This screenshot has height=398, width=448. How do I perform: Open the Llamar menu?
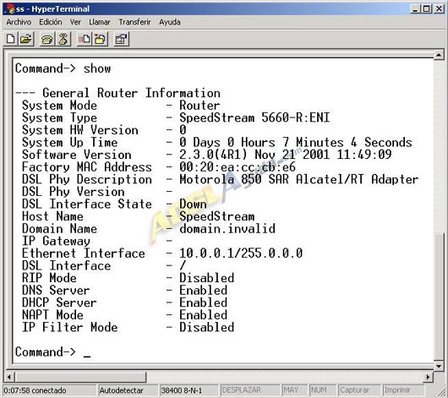coord(100,22)
